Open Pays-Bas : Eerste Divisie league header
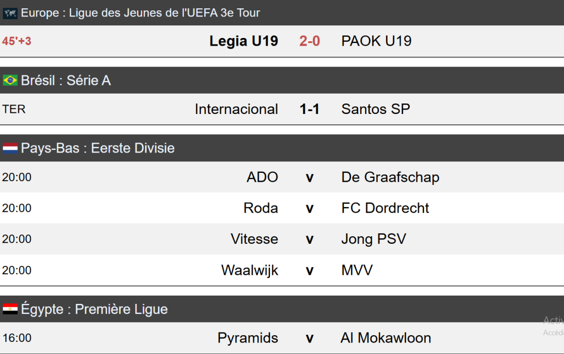The width and height of the screenshot is (564, 354). [97, 148]
